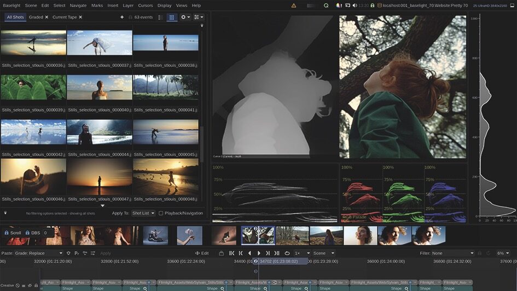Toggle the DBS lock button
517x291 pixels.
point(33,233)
